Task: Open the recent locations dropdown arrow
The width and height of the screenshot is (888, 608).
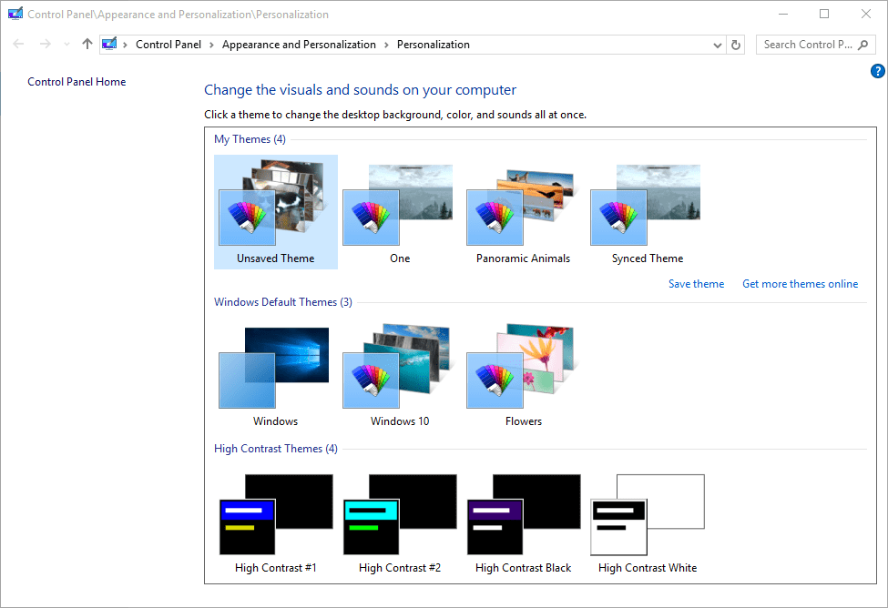Action: [x=66, y=45]
